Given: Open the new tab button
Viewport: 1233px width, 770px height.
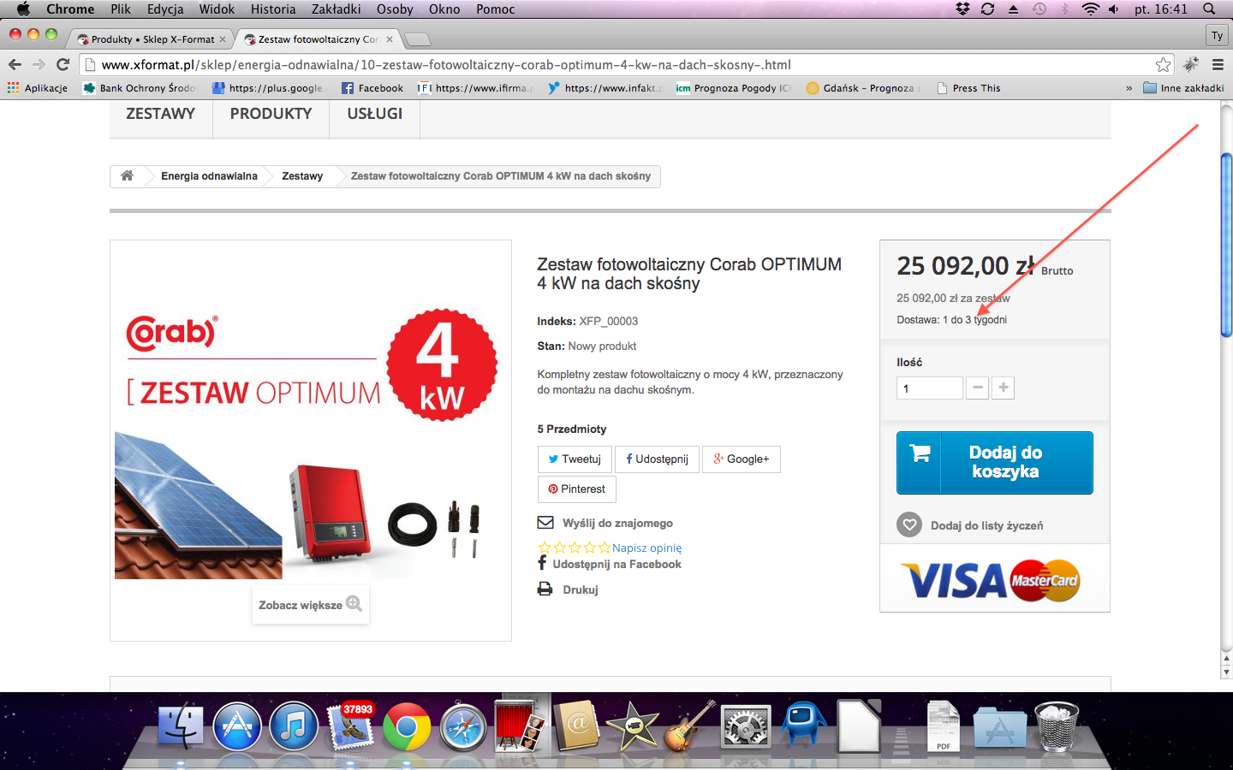Looking at the screenshot, I should 417,39.
